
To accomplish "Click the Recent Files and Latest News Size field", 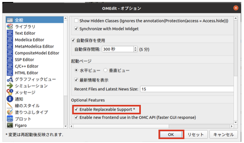I will tap(187, 89).
